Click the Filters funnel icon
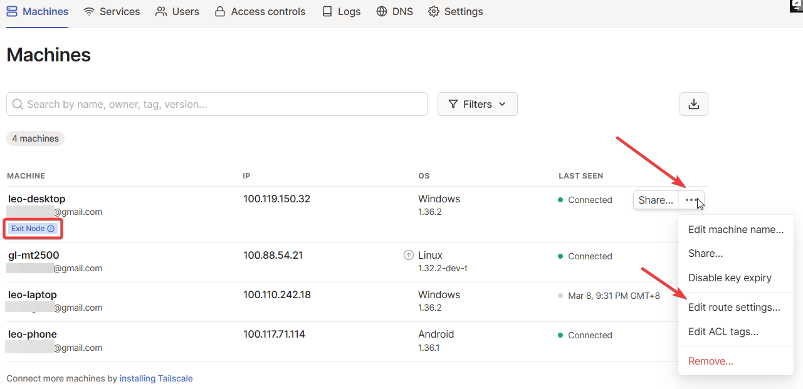803x389 pixels. pos(453,105)
